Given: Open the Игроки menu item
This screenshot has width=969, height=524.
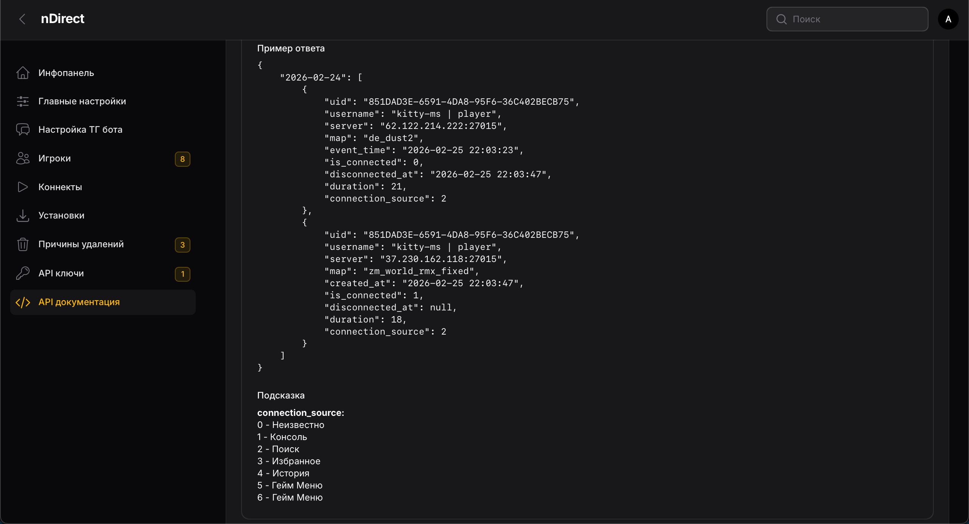Looking at the screenshot, I should 55,158.
